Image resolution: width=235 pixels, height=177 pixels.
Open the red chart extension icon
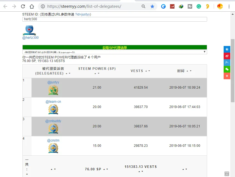coord(172,6)
